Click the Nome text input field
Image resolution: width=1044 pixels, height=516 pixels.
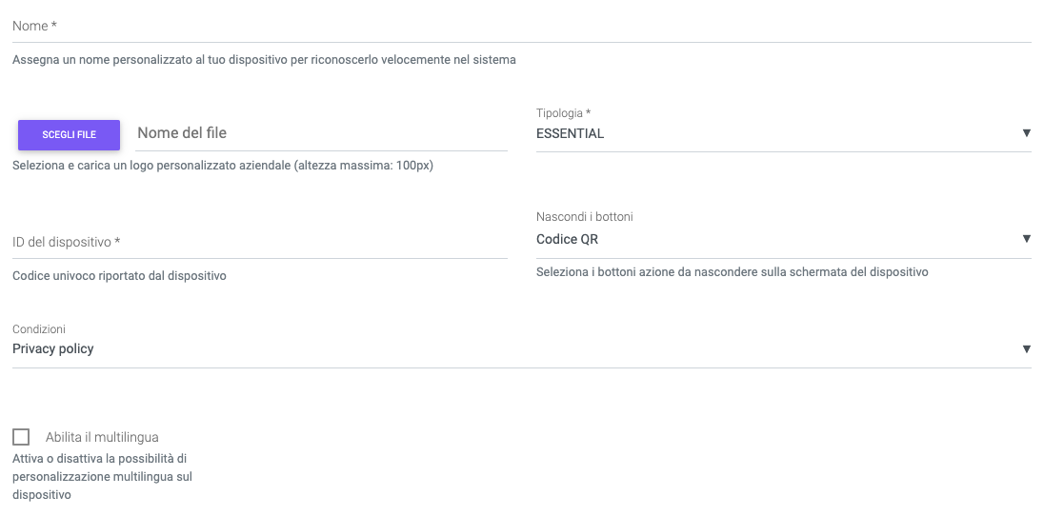pos(521,27)
